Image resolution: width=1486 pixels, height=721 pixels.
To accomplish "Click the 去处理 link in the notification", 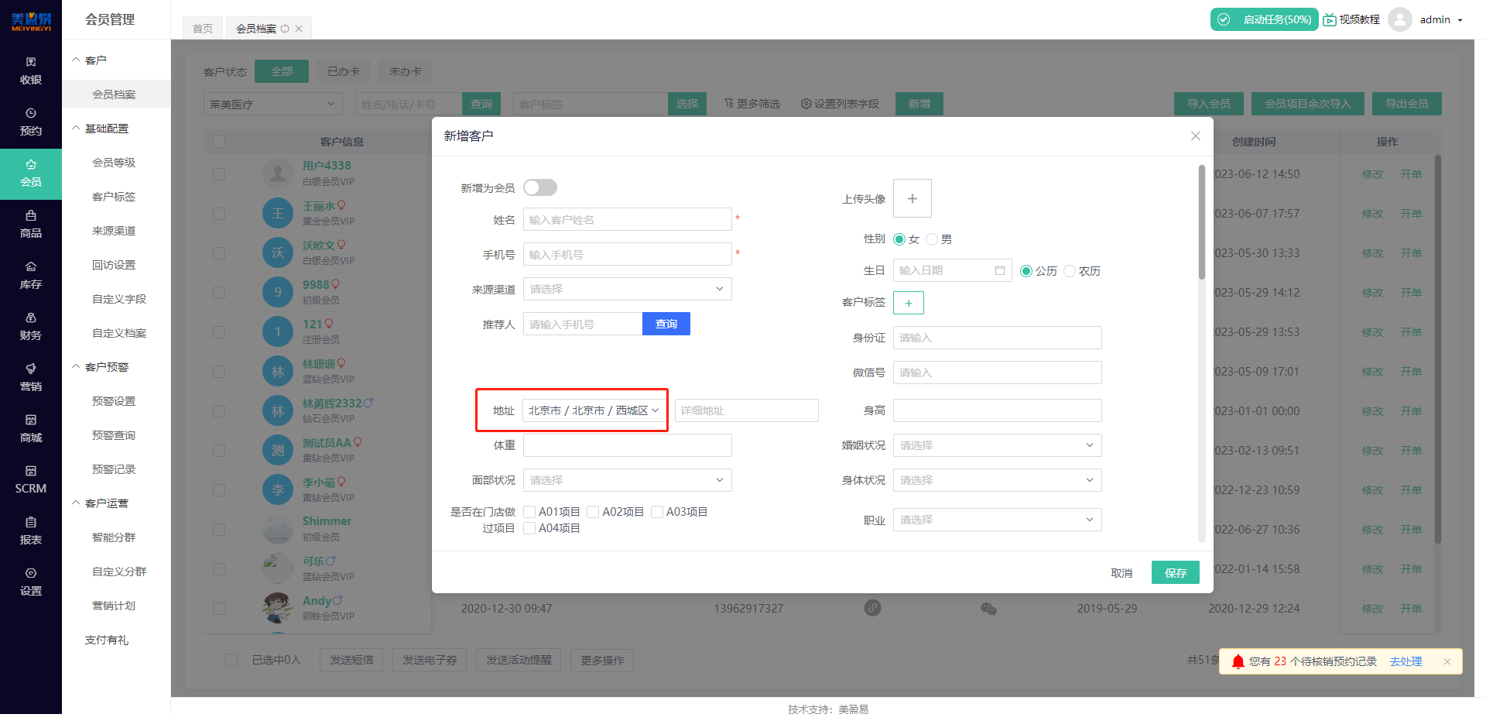I will click(1406, 661).
